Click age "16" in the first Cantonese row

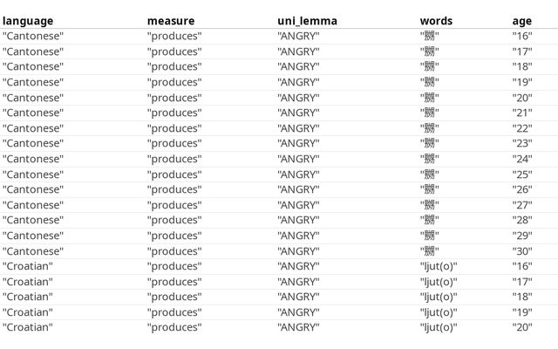[x=522, y=37]
